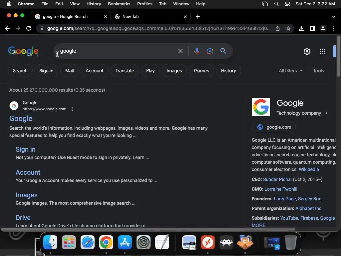Select the google - Google Search tab
Viewport: 341px width, 256px height.
click(71, 17)
